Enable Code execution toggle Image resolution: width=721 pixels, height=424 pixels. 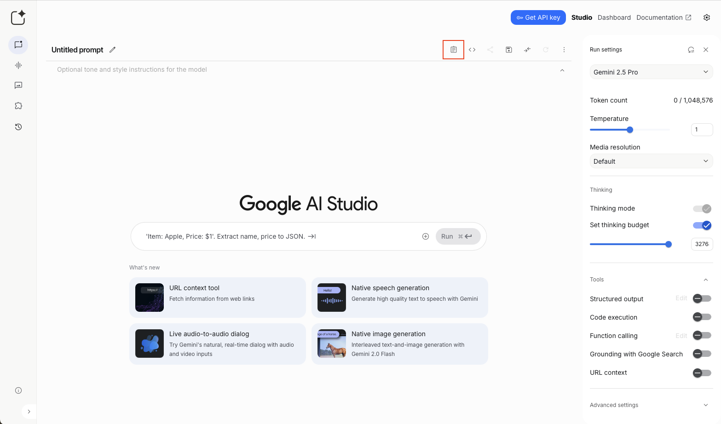[x=702, y=317]
